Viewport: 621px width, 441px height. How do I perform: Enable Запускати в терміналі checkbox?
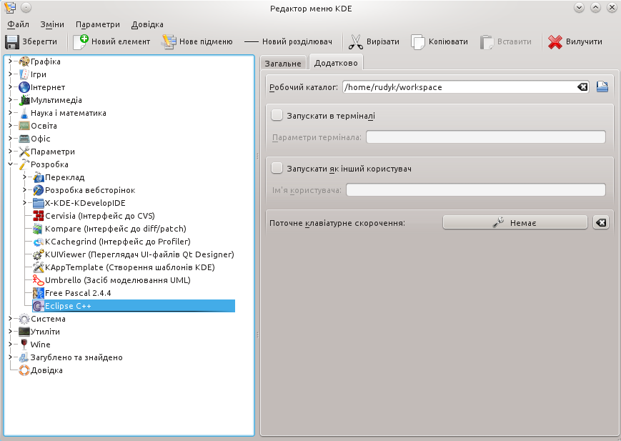pos(277,115)
